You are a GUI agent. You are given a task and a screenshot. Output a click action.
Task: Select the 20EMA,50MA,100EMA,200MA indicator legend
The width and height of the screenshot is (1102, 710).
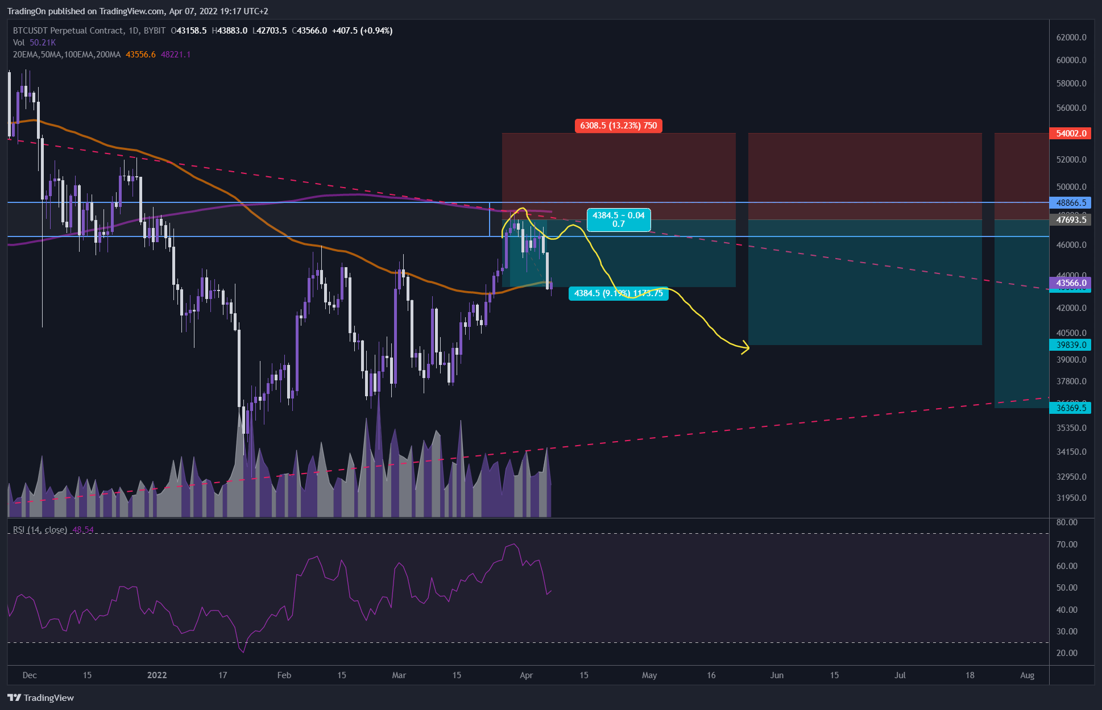pos(67,55)
